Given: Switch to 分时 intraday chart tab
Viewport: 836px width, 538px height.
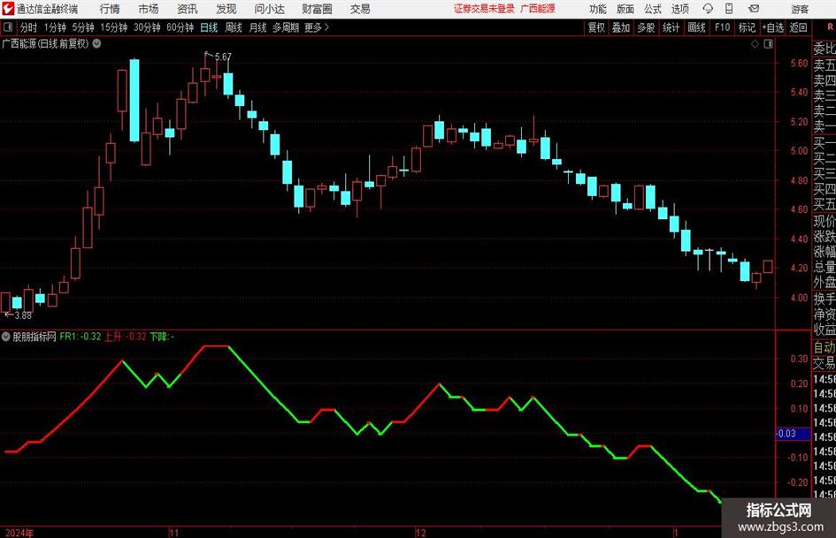Looking at the screenshot, I should [28, 27].
